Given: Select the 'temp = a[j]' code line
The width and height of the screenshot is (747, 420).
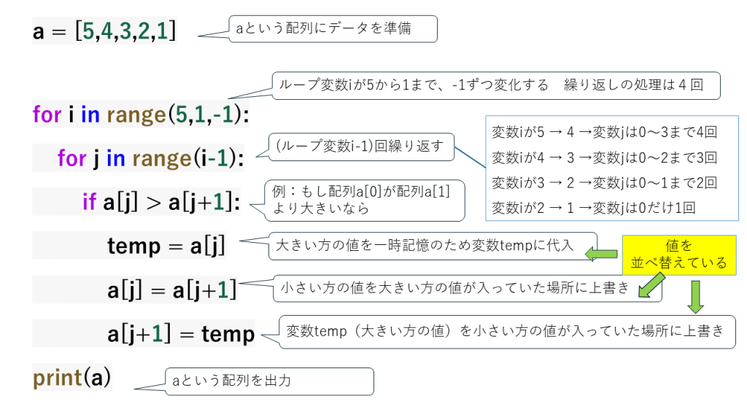Looking at the screenshot, I should pos(166,246).
